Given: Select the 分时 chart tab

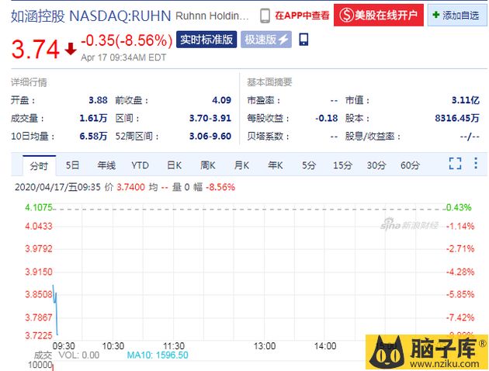Looking at the screenshot, I should [x=39, y=166].
